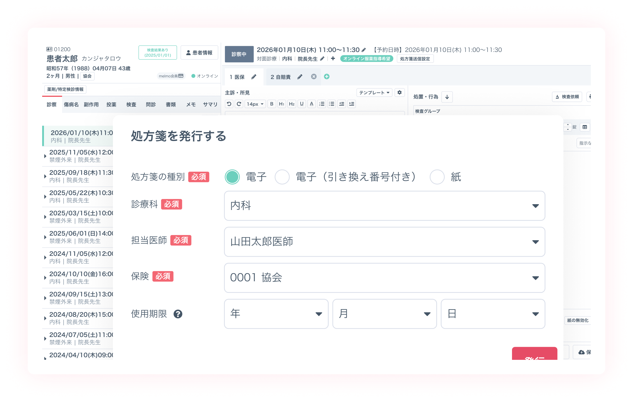Add new insurance tab with green plus
The width and height of the screenshot is (633, 402).
[x=327, y=77]
